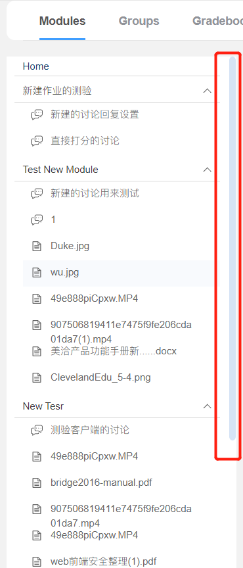Click the file icon next to Duke.jpg
Screen dimensions: 243x568
pyautogui.click(x=37, y=247)
